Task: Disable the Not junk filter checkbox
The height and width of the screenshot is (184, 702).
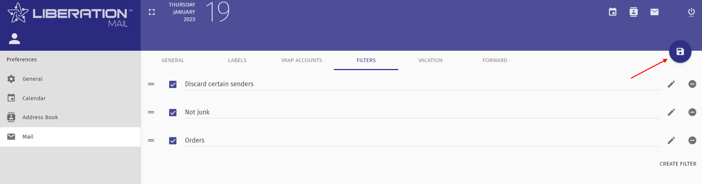Action: (173, 113)
